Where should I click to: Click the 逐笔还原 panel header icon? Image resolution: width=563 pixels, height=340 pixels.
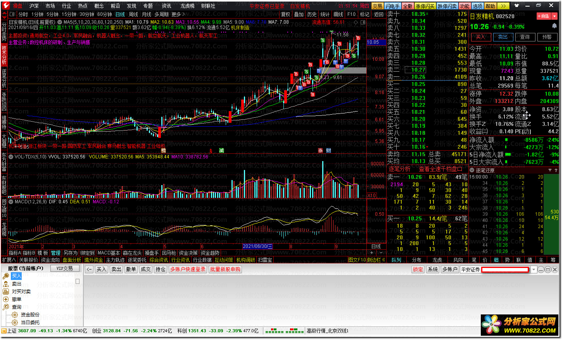tap(472, 170)
